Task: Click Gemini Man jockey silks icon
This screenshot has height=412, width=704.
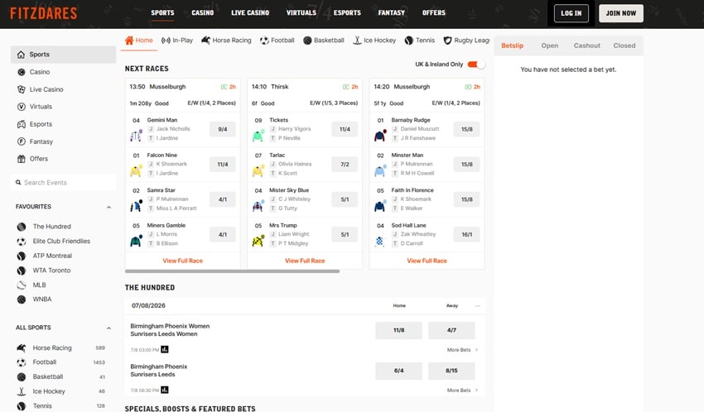Action: [136, 135]
